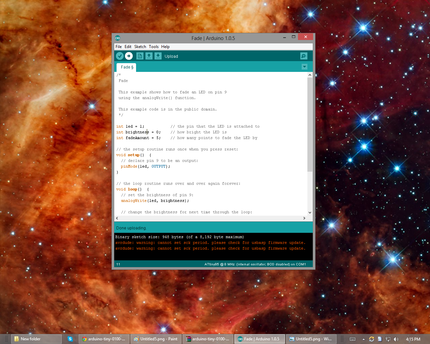Click the Upload arrow button
Viewport: 430px width, 344px height.
(129, 56)
